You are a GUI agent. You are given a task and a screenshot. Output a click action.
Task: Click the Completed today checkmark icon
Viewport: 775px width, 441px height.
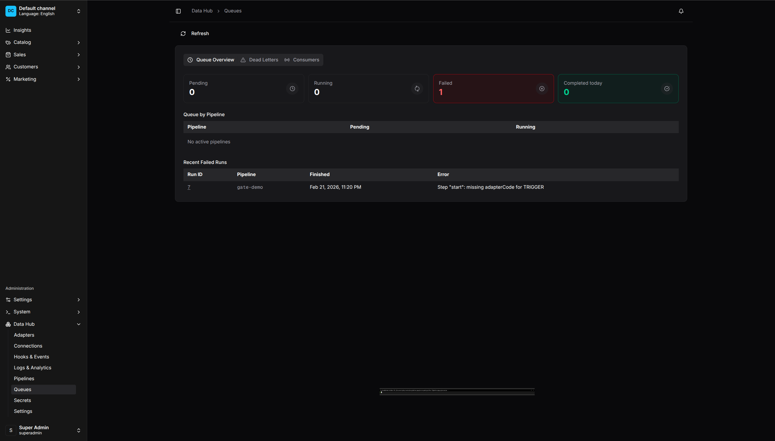667,89
